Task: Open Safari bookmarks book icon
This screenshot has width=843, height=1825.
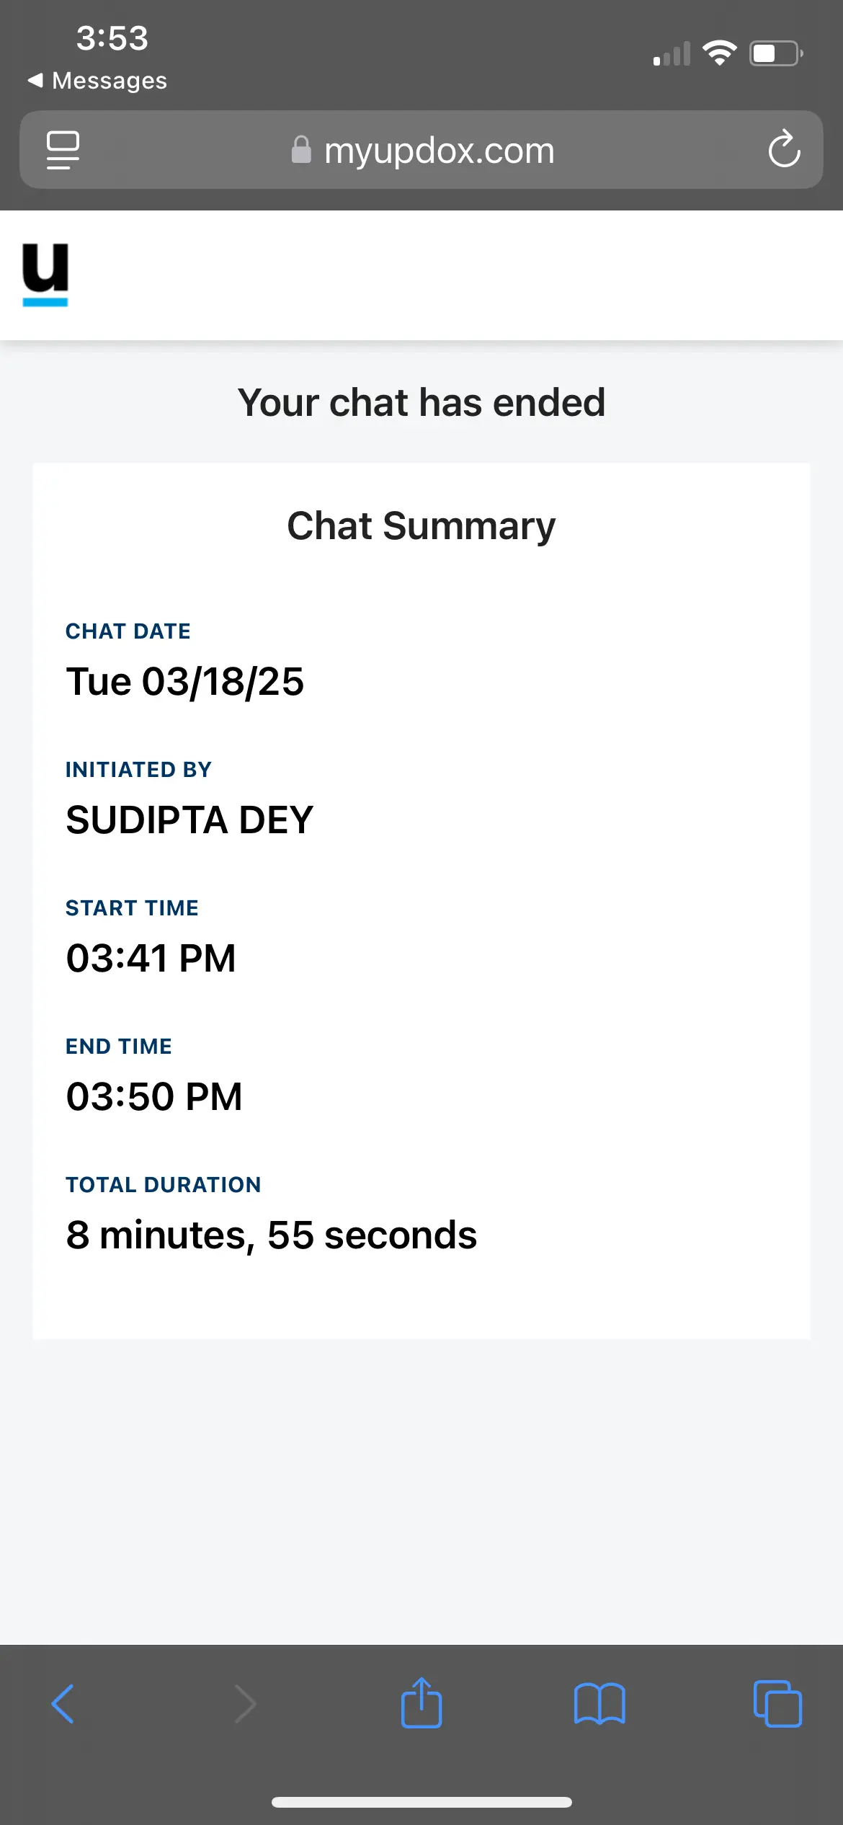Action: (599, 1704)
